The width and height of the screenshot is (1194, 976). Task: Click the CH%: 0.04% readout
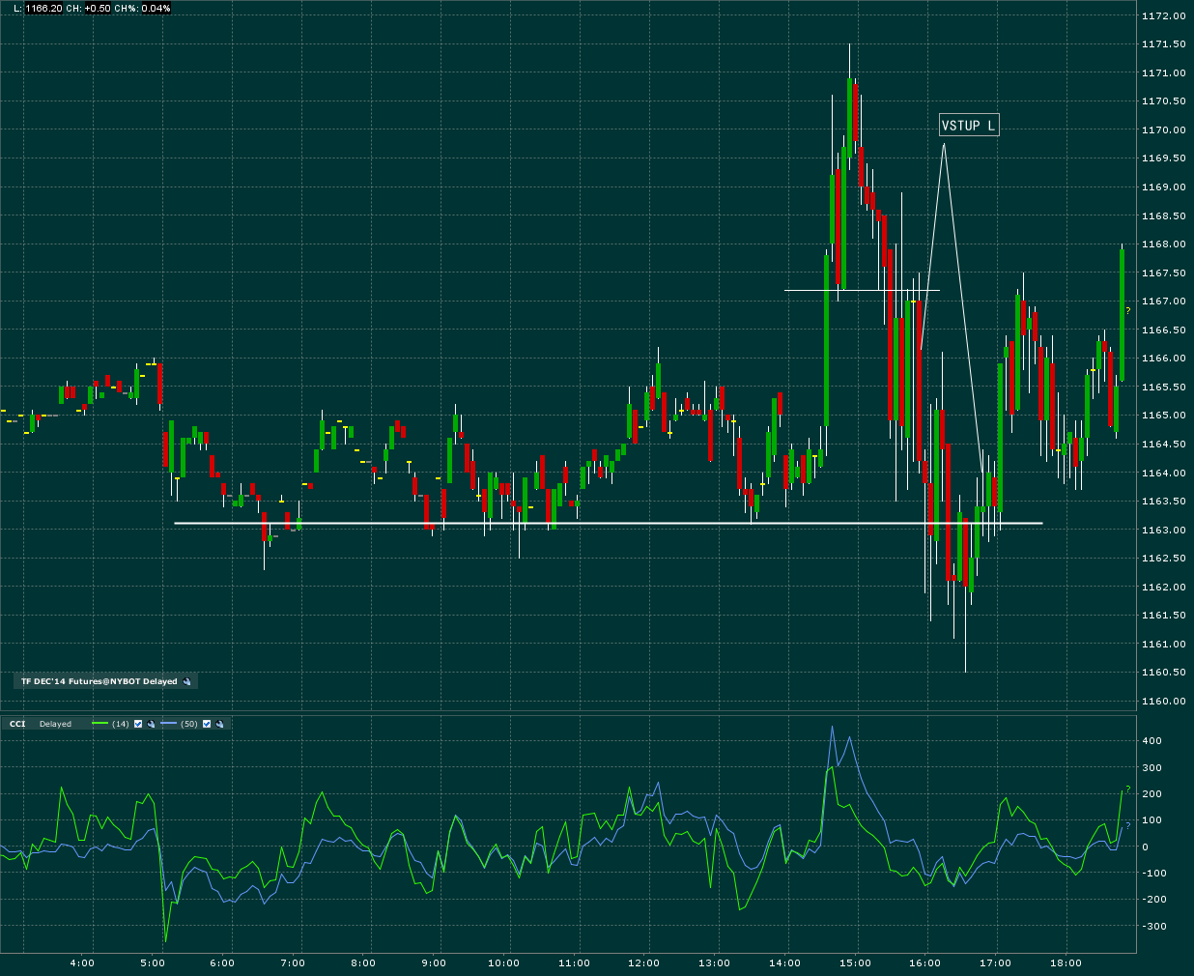click(143, 8)
